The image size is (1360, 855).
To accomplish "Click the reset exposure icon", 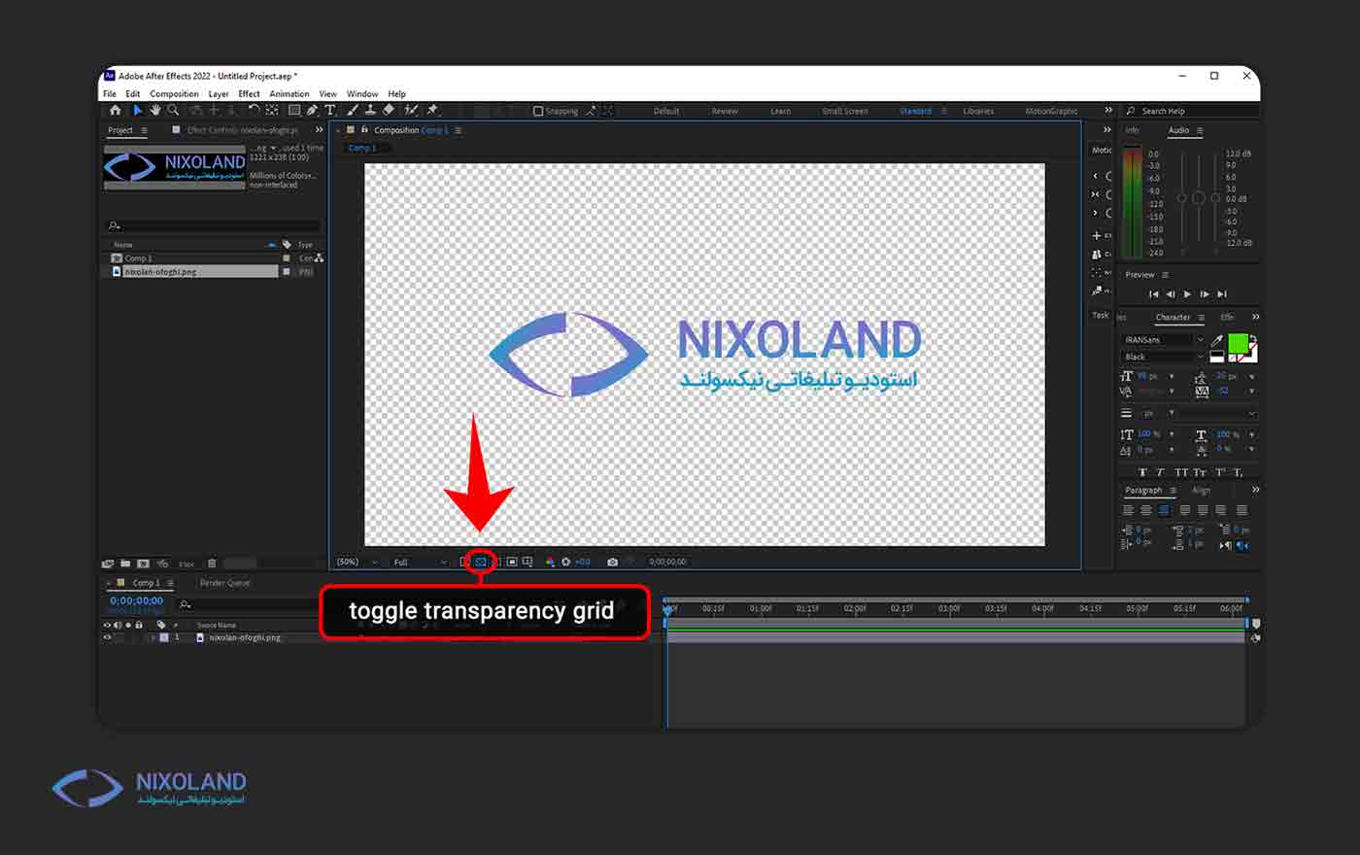I will tap(565, 562).
